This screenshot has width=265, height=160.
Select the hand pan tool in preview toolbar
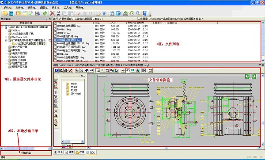coord(128,71)
